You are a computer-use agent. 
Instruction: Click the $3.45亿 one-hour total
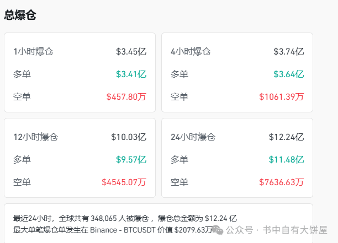131,52
